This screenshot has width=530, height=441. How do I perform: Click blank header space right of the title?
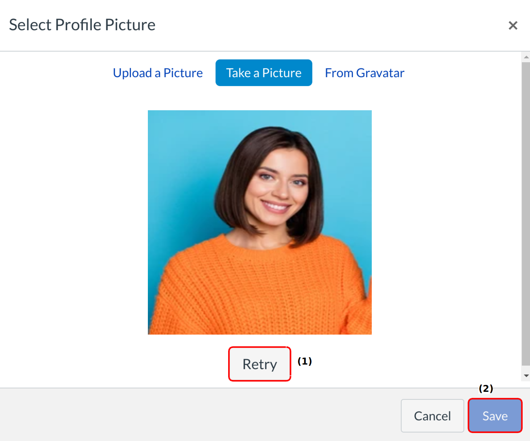326,25
